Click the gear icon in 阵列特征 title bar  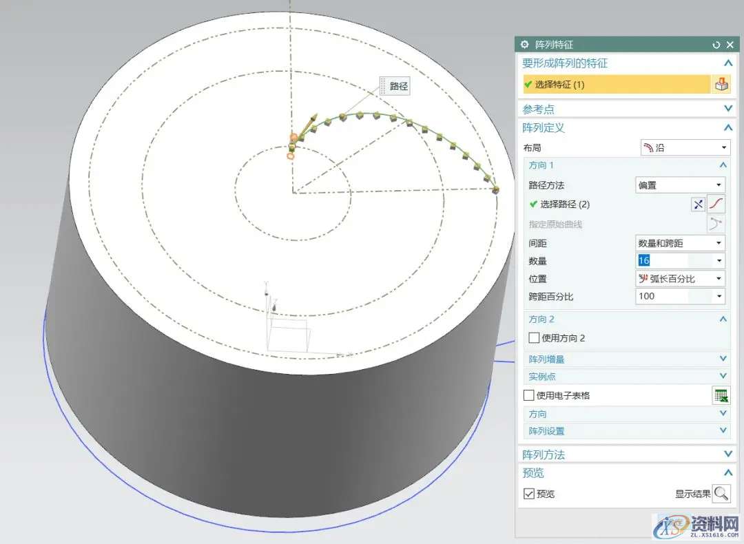pyautogui.click(x=524, y=45)
